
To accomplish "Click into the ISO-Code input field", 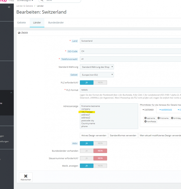I will coord(130,51).
